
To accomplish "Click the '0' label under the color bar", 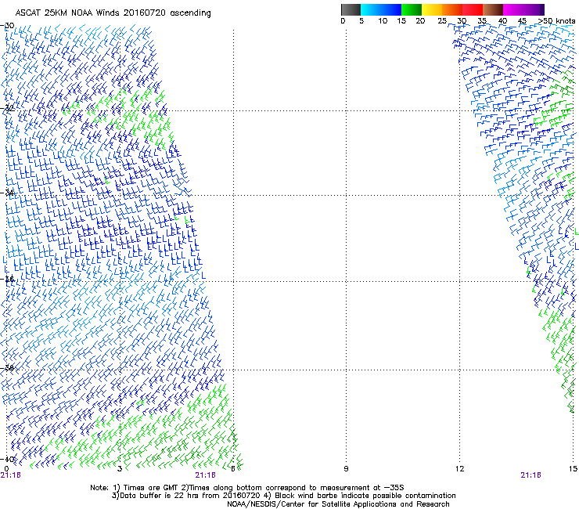I will [x=343, y=21].
